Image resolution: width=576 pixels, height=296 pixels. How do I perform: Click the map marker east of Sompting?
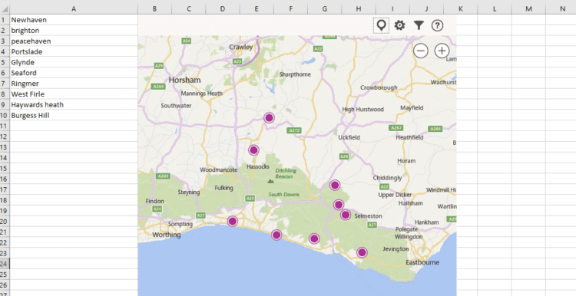232,221
